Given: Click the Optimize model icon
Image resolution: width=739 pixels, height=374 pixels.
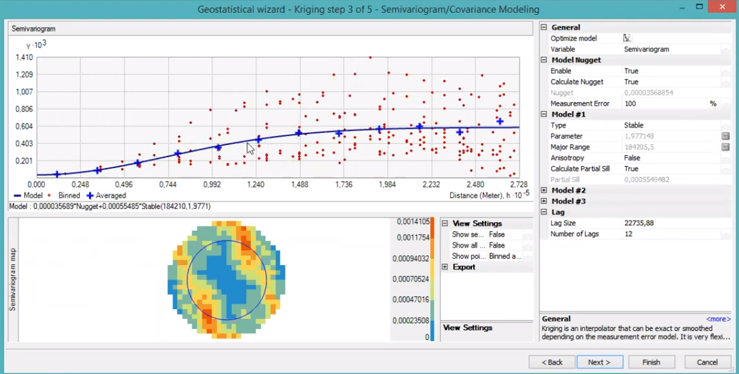Looking at the screenshot, I should coord(627,38).
